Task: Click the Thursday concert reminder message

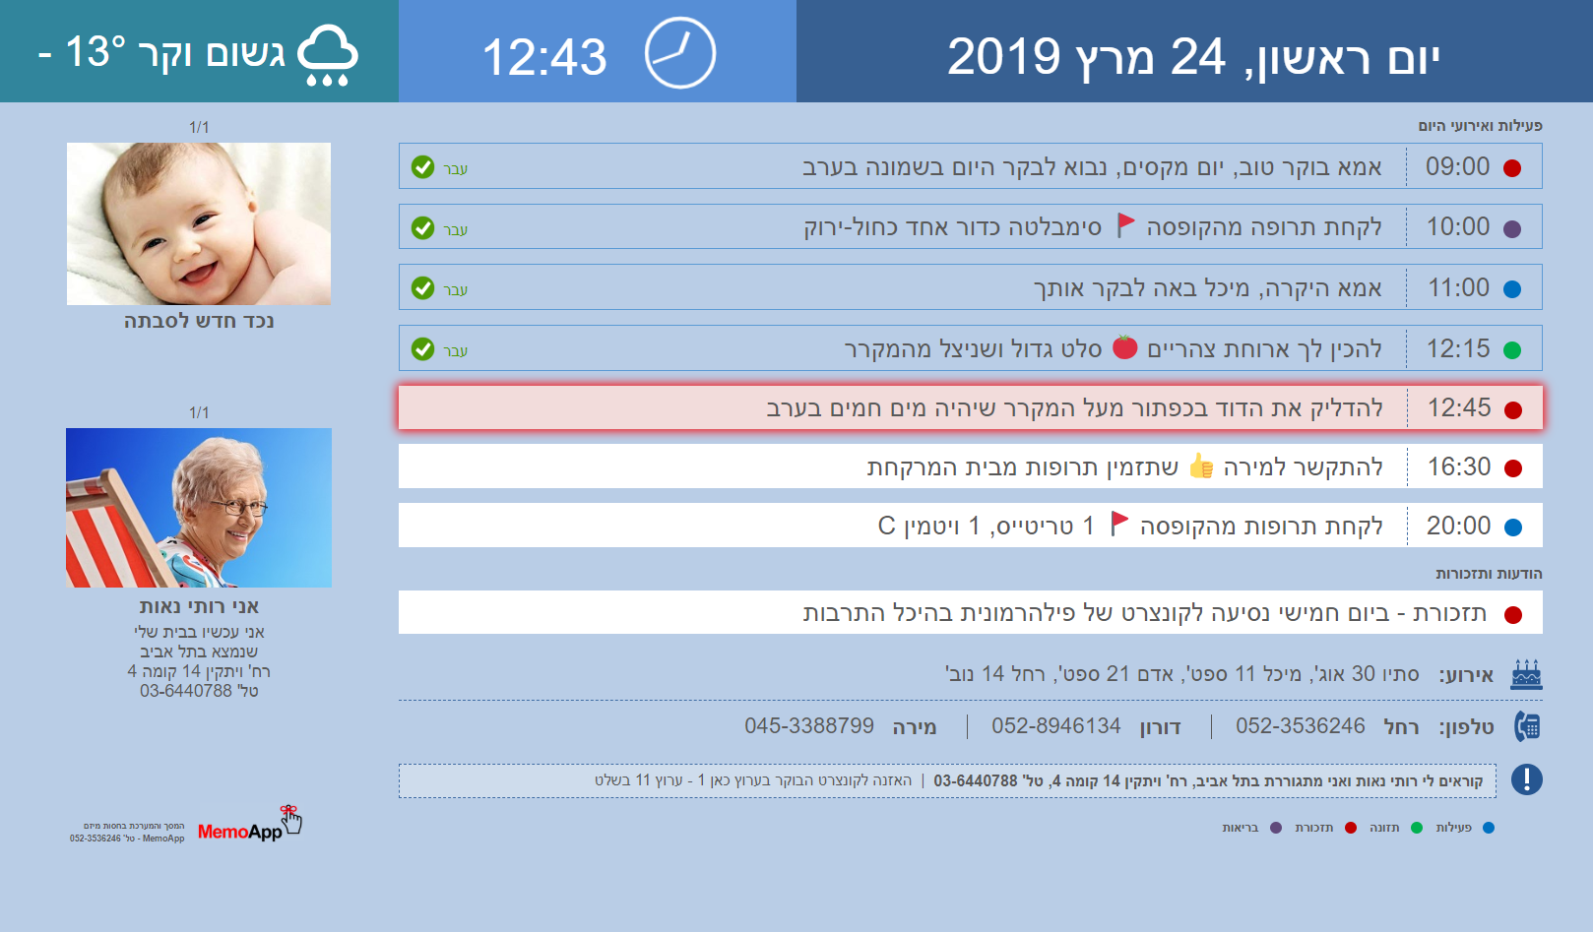Action: click(x=970, y=612)
